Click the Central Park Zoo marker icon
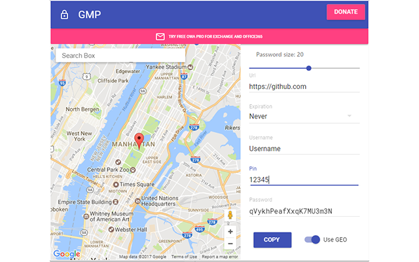Image resolution: width=419 pixels, height=262 pixels. click(x=133, y=170)
